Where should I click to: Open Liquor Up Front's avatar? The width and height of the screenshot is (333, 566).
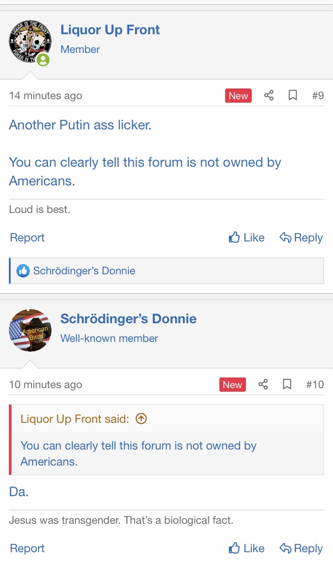tap(30, 41)
